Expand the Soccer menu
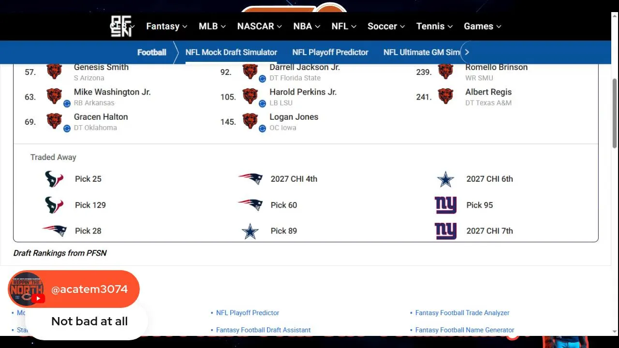 pos(386,26)
